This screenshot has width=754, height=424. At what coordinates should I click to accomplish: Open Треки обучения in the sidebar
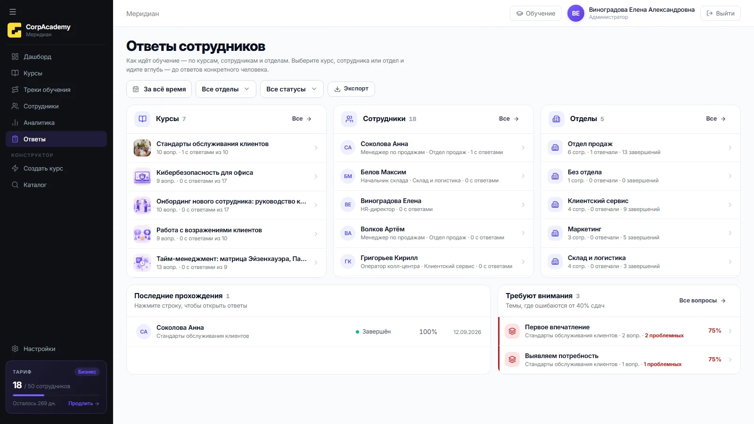56,90
